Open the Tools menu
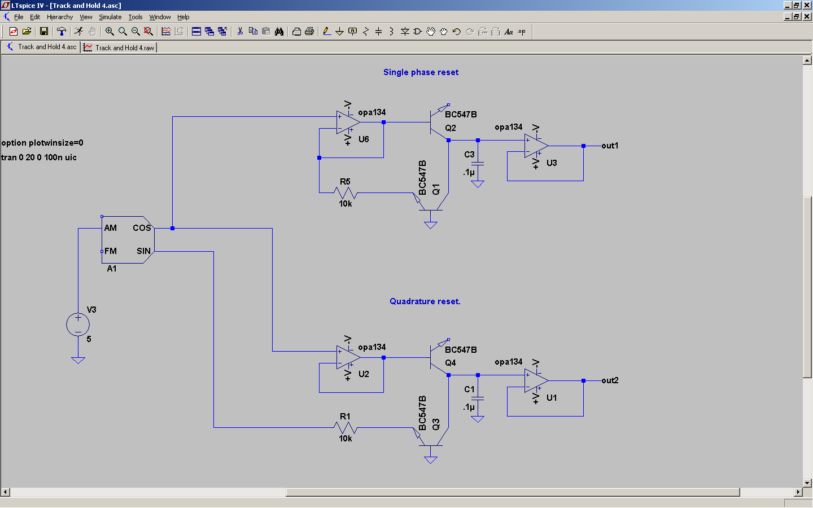This screenshot has width=813, height=508. point(135,17)
